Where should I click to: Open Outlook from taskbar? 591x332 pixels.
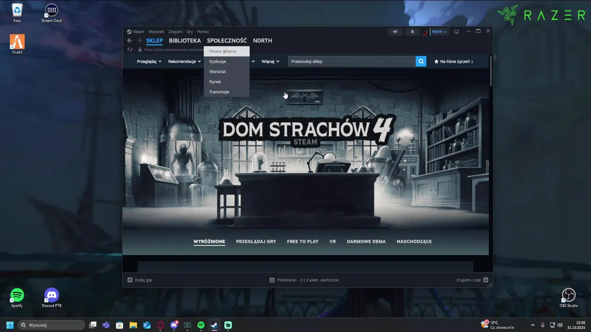147,325
